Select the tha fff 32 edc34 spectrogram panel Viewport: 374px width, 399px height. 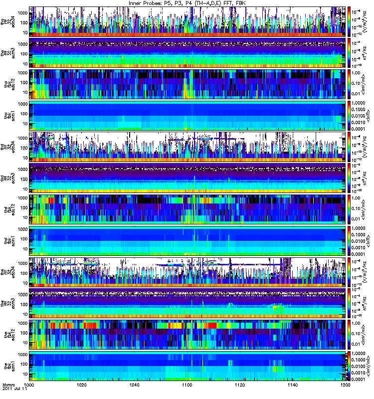(x=187, y=22)
